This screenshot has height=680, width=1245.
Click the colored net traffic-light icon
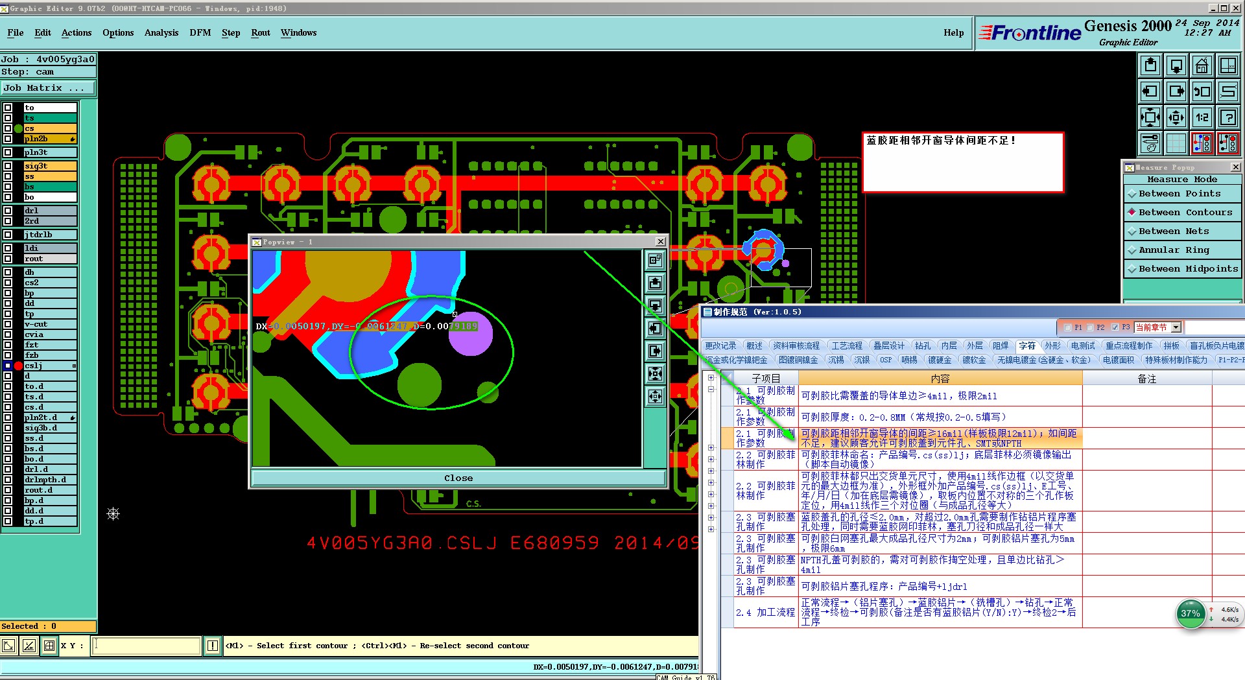1202,143
